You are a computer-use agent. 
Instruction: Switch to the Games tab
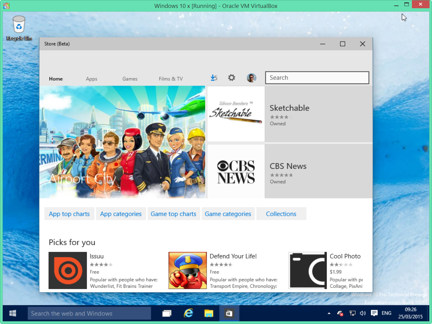click(130, 79)
